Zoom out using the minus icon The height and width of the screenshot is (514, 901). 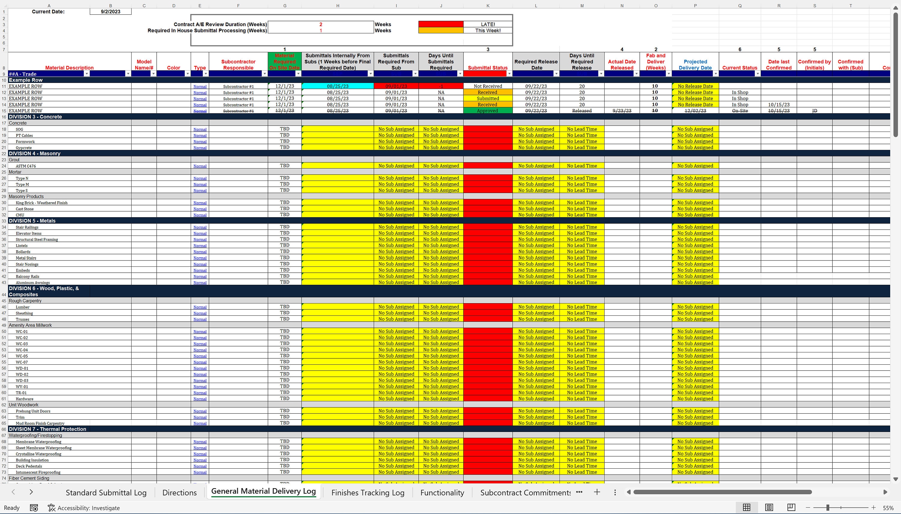(808, 508)
